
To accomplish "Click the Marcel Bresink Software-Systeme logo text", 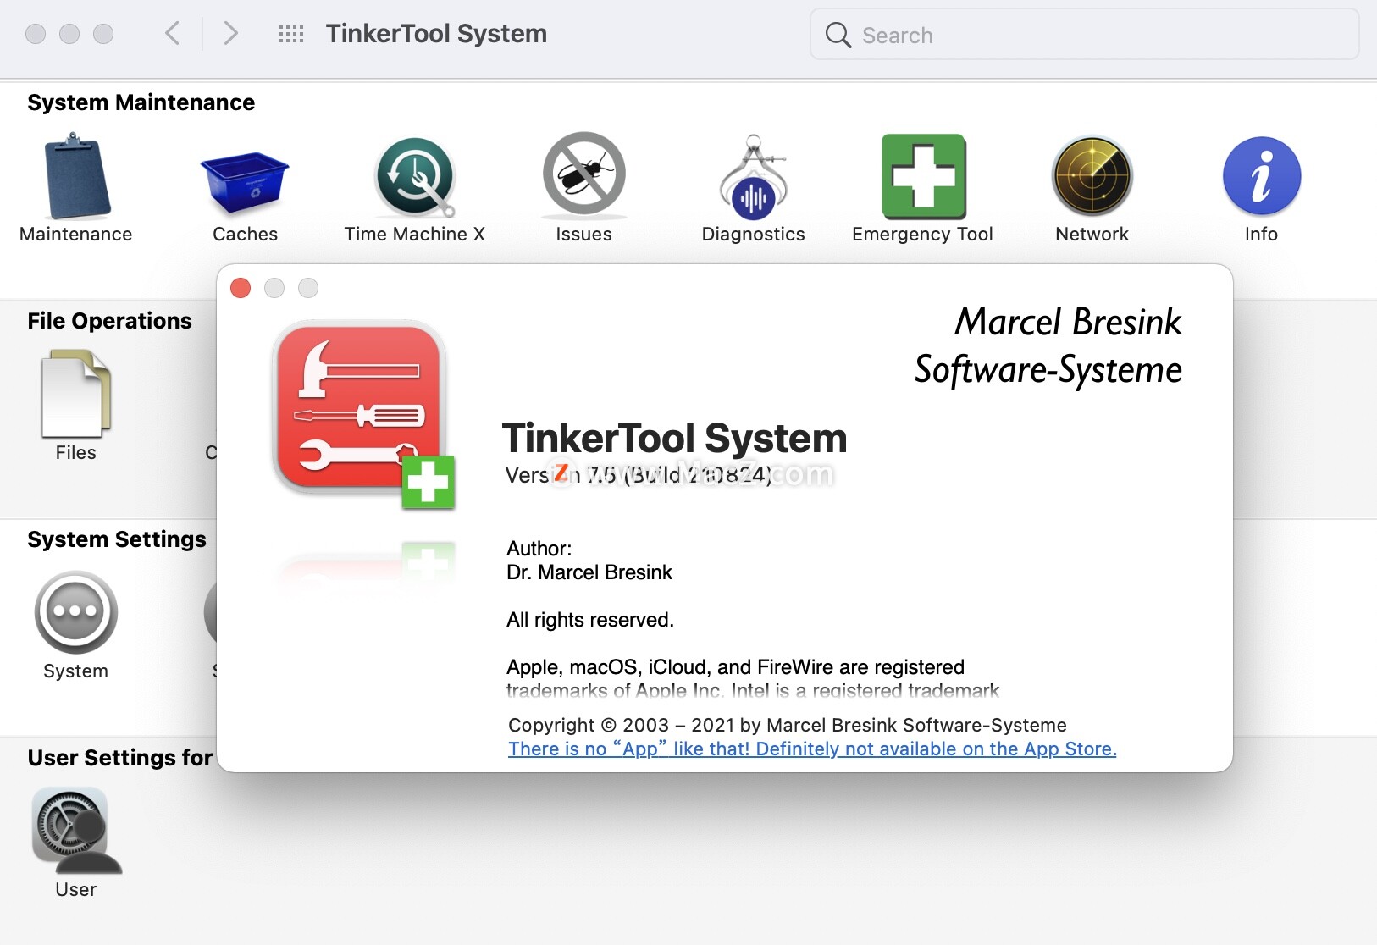I will [1048, 345].
